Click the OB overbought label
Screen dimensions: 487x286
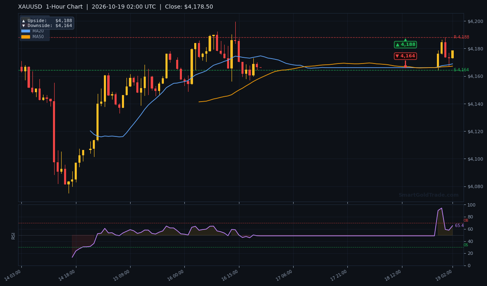(466, 220)
